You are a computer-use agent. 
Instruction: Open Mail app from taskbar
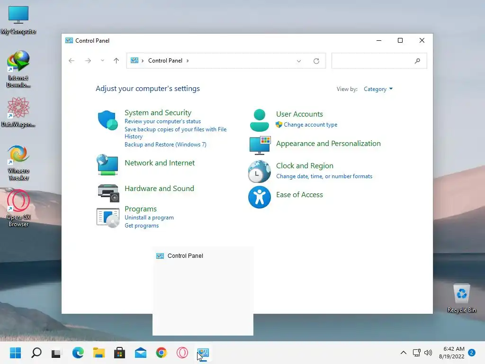pyautogui.click(x=140, y=353)
